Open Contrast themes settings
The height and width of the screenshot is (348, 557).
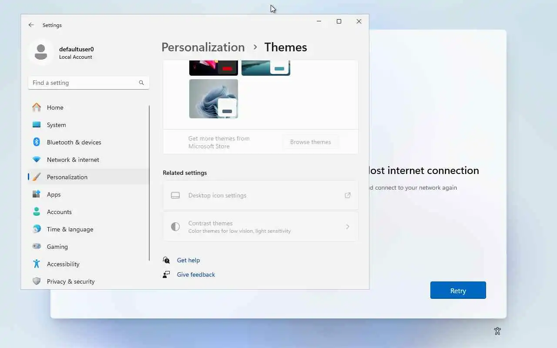tap(261, 227)
